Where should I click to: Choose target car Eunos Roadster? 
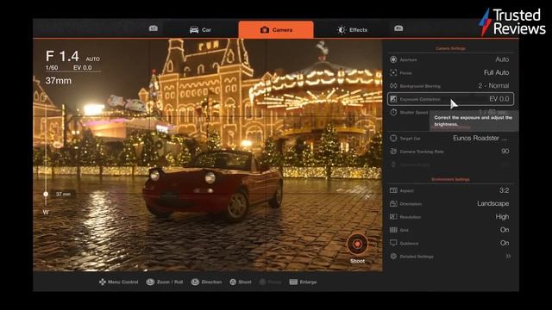[480, 138]
